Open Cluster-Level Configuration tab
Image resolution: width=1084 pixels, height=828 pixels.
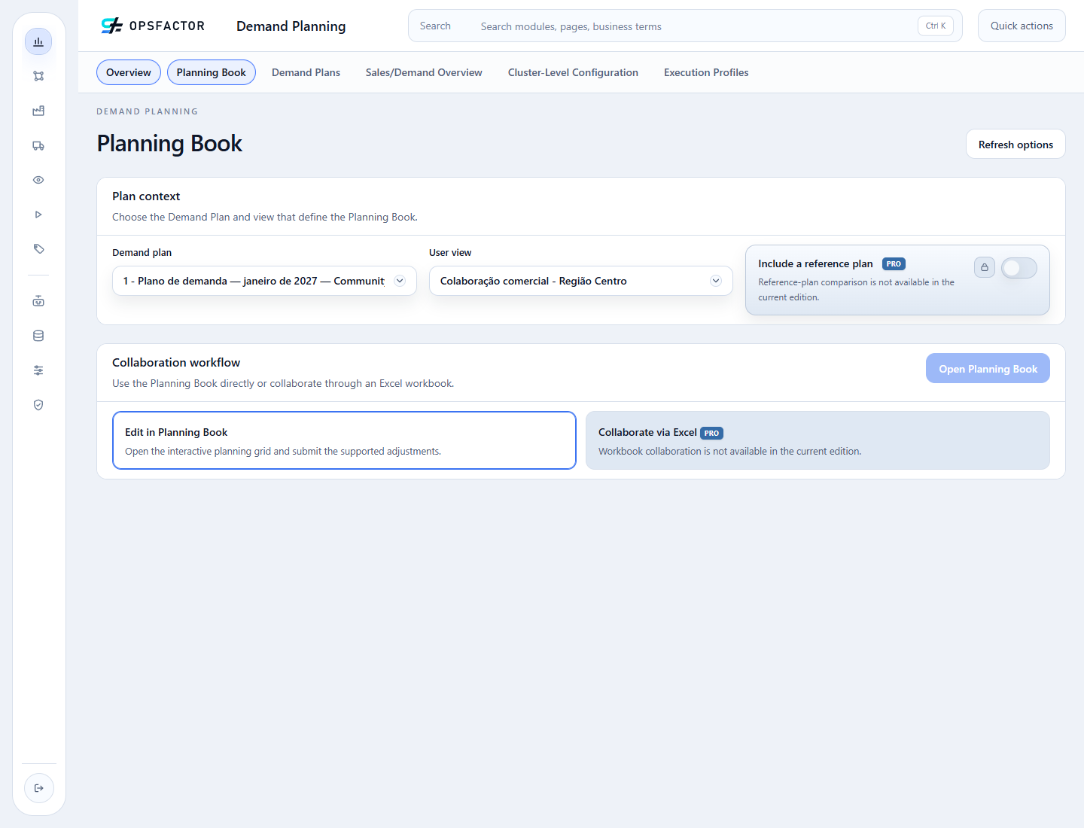tap(573, 72)
